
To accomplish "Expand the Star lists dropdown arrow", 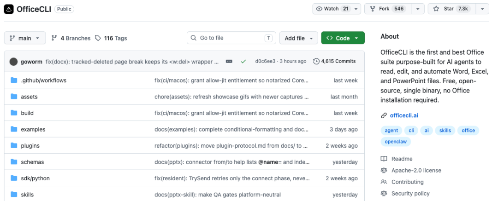I will (x=482, y=9).
